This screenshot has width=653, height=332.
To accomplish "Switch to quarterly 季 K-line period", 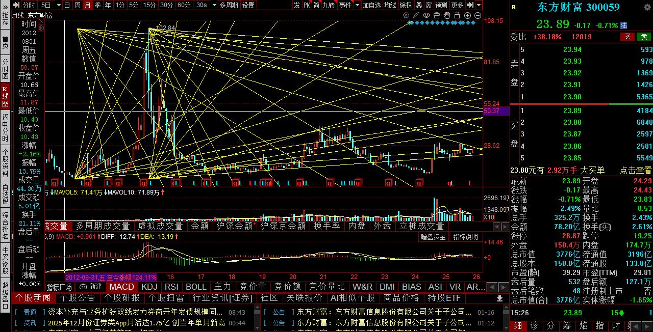I will click(x=97, y=5).
